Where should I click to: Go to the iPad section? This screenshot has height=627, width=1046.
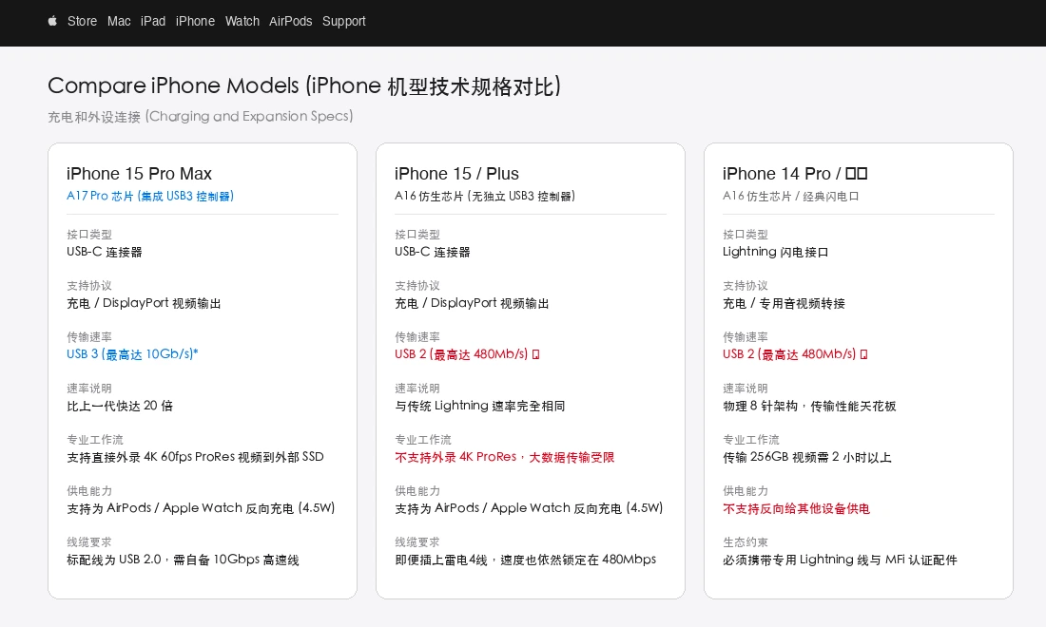click(153, 21)
